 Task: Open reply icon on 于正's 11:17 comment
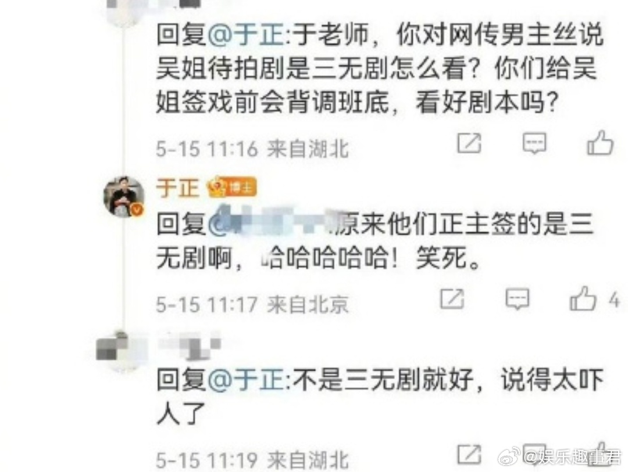pos(517,299)
